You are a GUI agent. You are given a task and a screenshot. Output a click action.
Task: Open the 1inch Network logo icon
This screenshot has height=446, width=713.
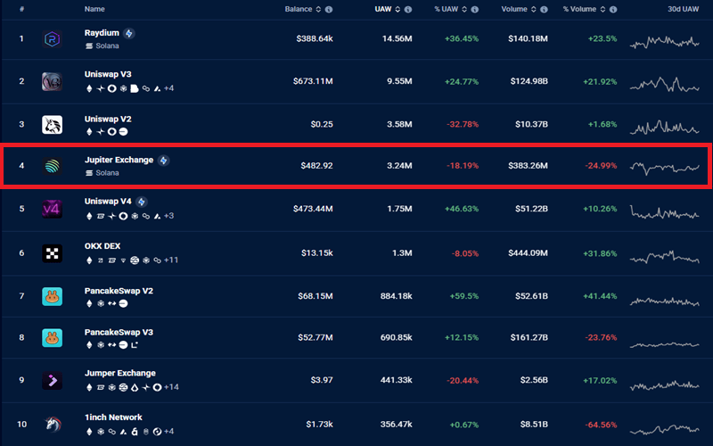tap(52, 425)
